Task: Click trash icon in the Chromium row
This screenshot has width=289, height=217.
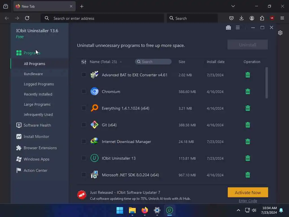Action: pyautogui.click(x=248, y=92)
